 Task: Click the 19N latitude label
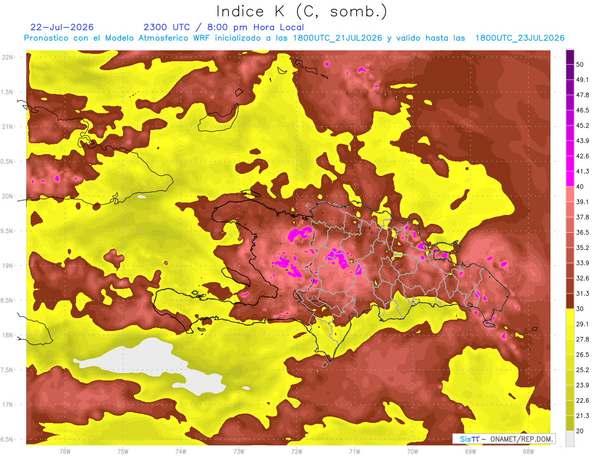[x=7, y=266]
